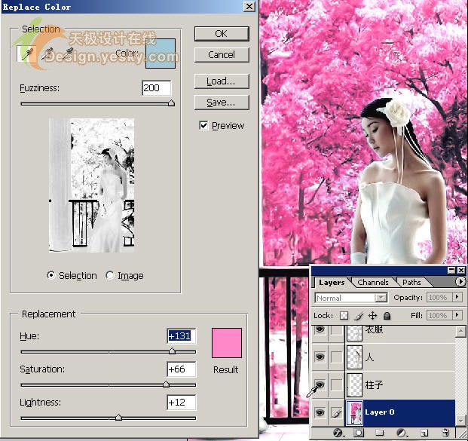Create a new layer set folder
Screen dimensions: 468x441
pos(380,433)
